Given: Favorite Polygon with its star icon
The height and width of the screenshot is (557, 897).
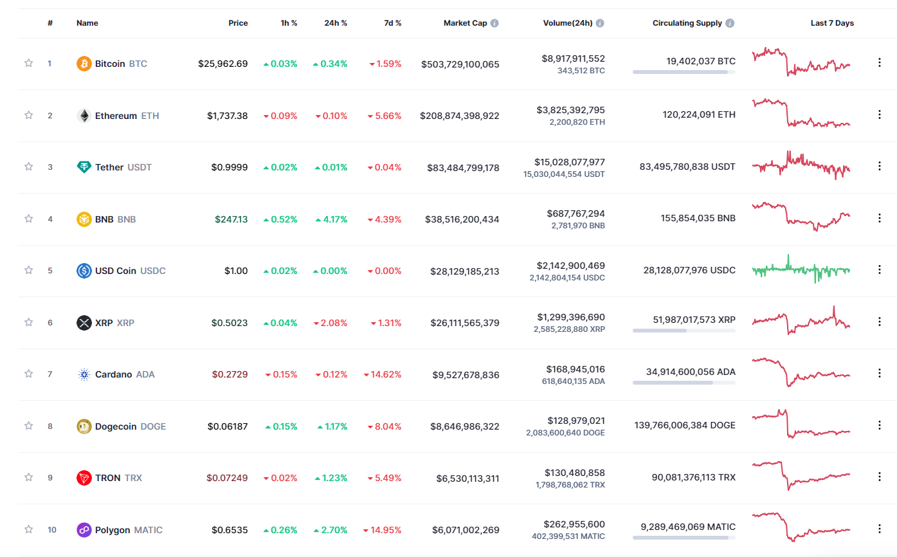Looking at the screenshot, I should coord(28,529).
